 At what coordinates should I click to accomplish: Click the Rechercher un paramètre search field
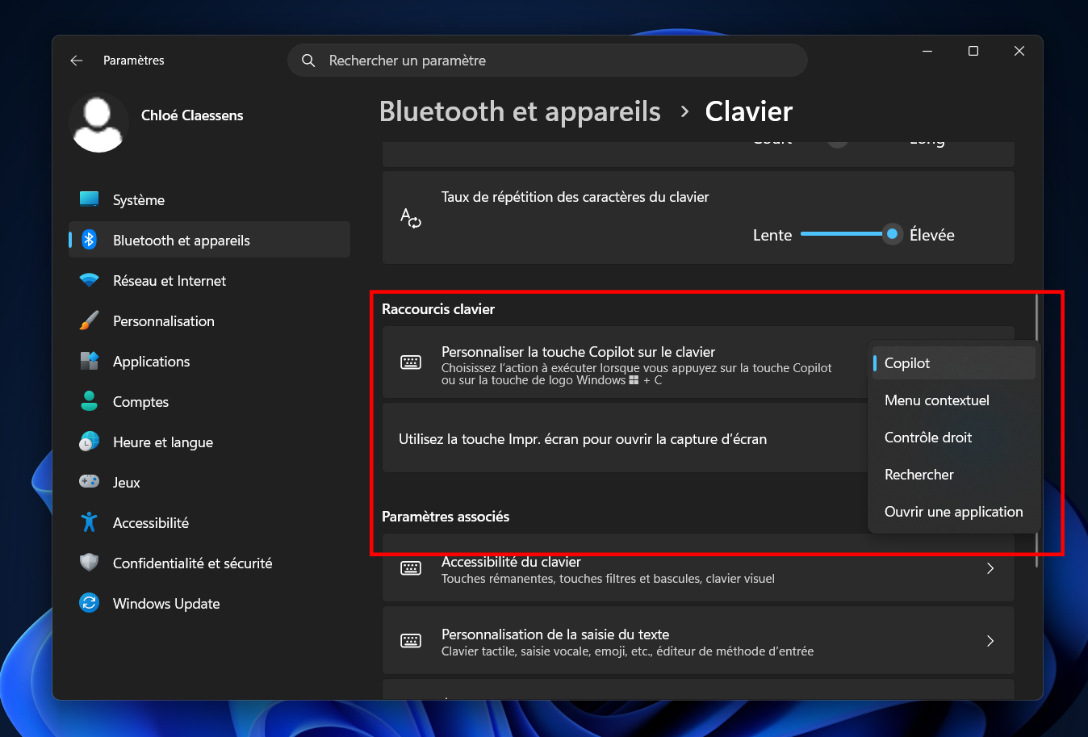[547, 61]
